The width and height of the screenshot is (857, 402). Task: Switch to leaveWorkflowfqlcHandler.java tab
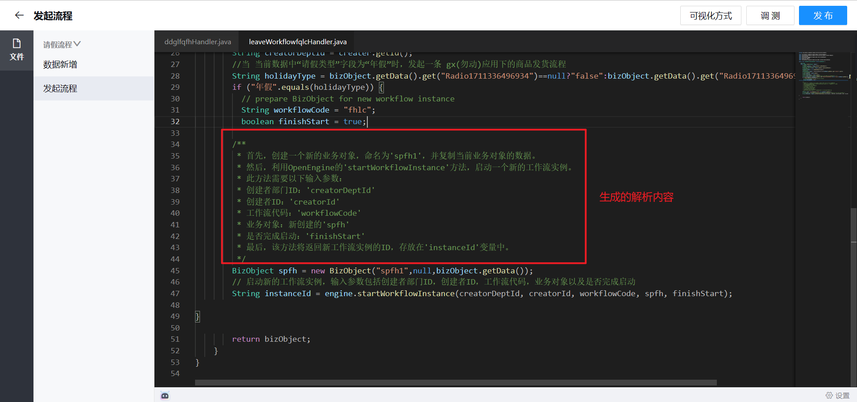[298, 42]
